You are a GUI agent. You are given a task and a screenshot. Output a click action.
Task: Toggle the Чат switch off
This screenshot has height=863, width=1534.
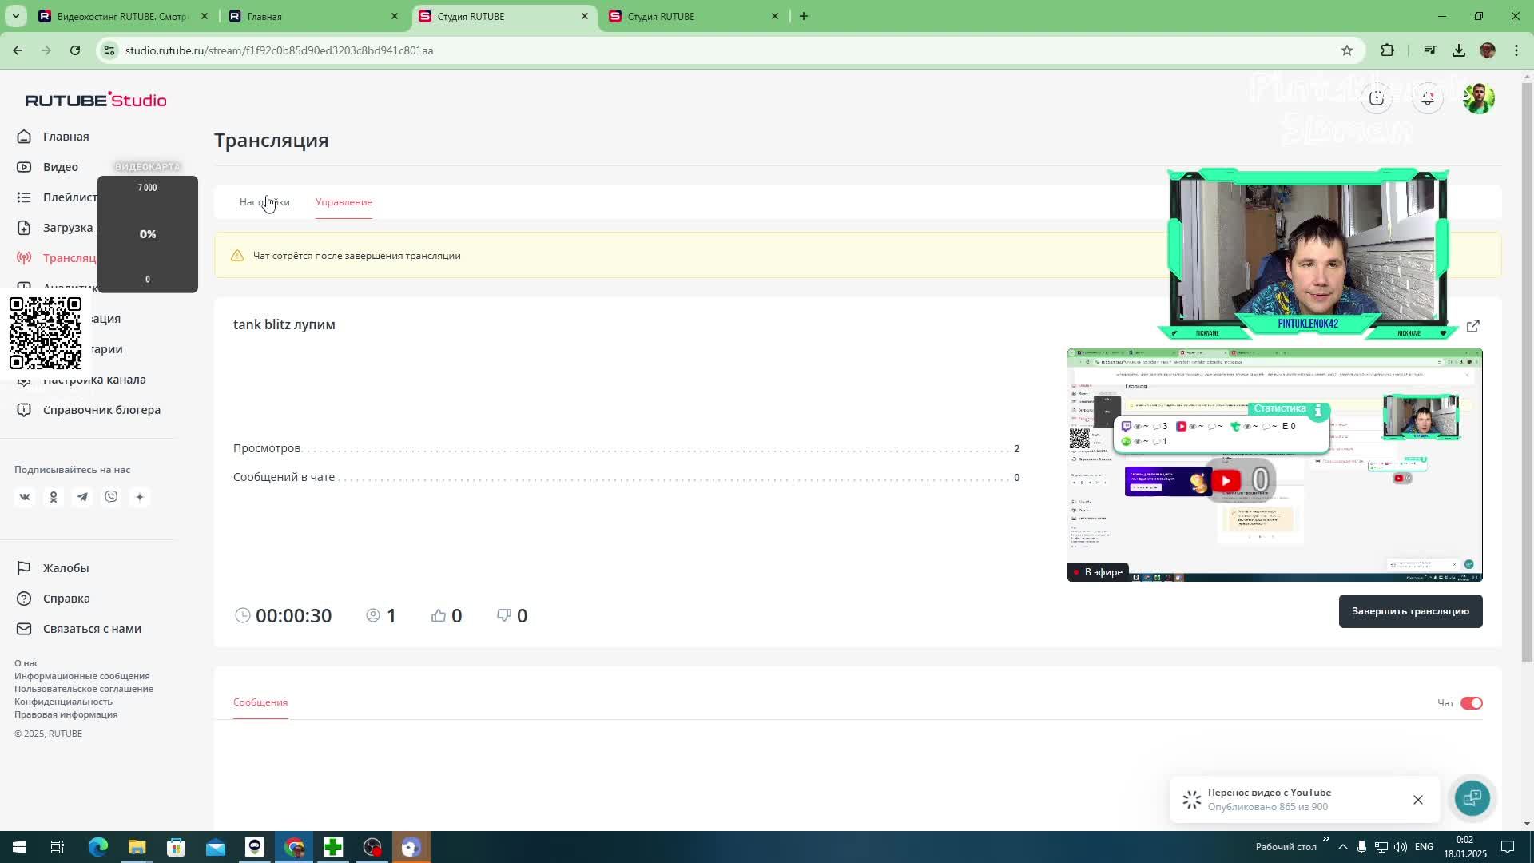pyautogui.click(x=1471, y=703)
